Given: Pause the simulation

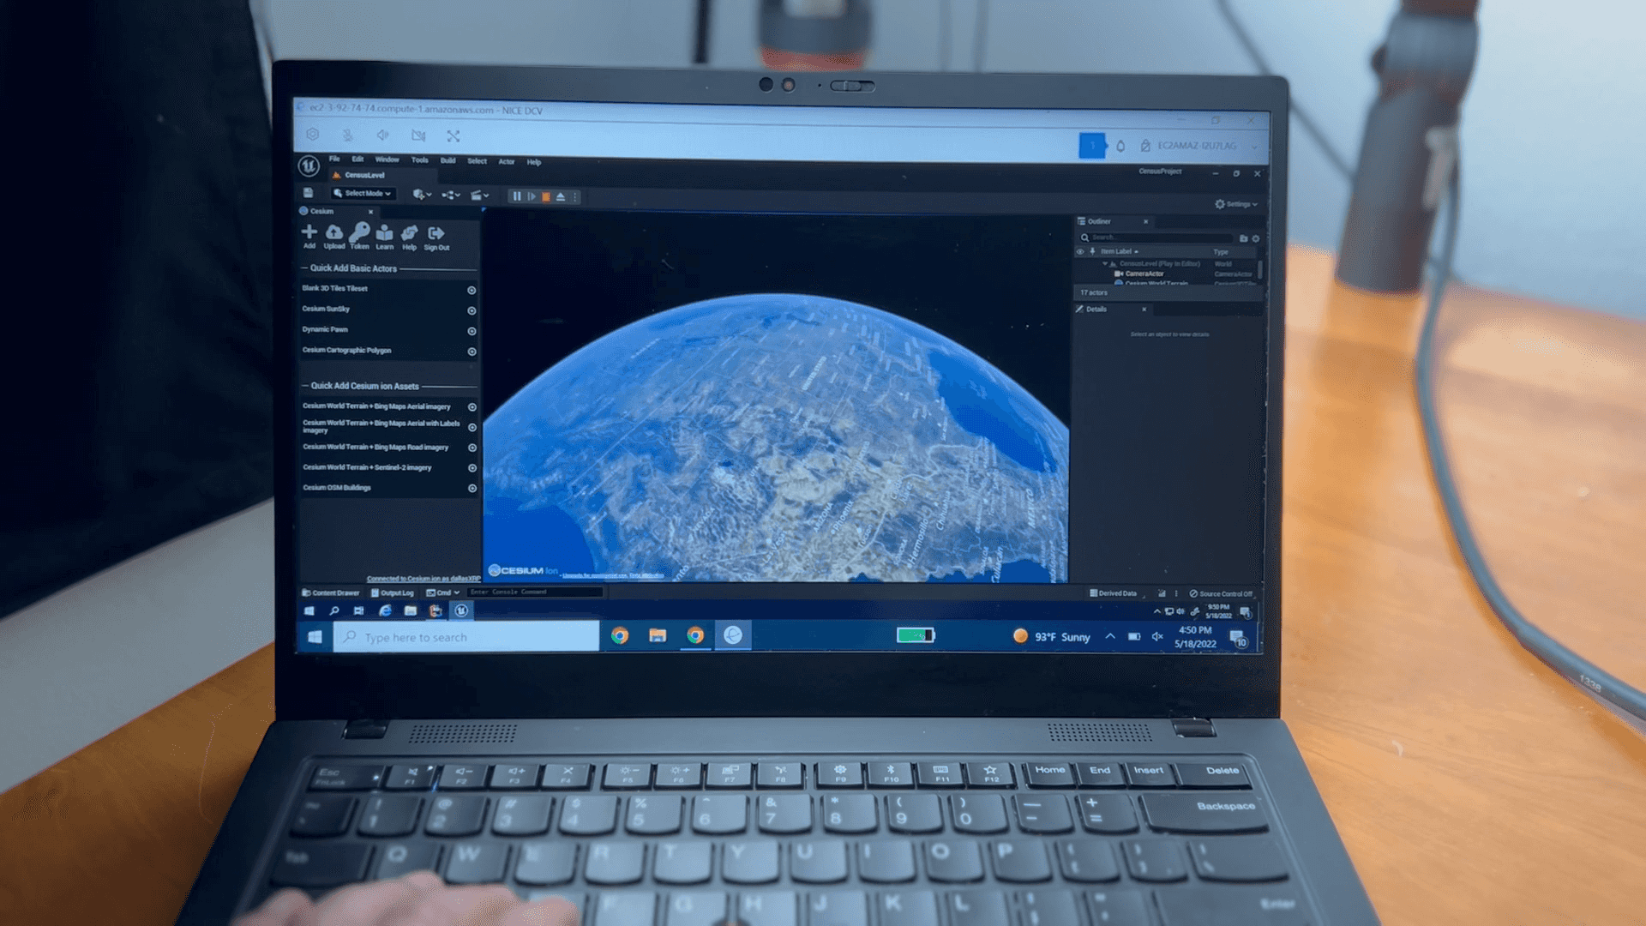Looking at the screenshot, I should (516, 196).
